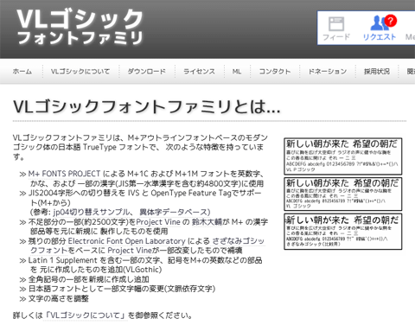Follow the M+ FONTS PROJECT link
Image resolution: width=415 pixels, height=325 pixels.
point(64,174)
